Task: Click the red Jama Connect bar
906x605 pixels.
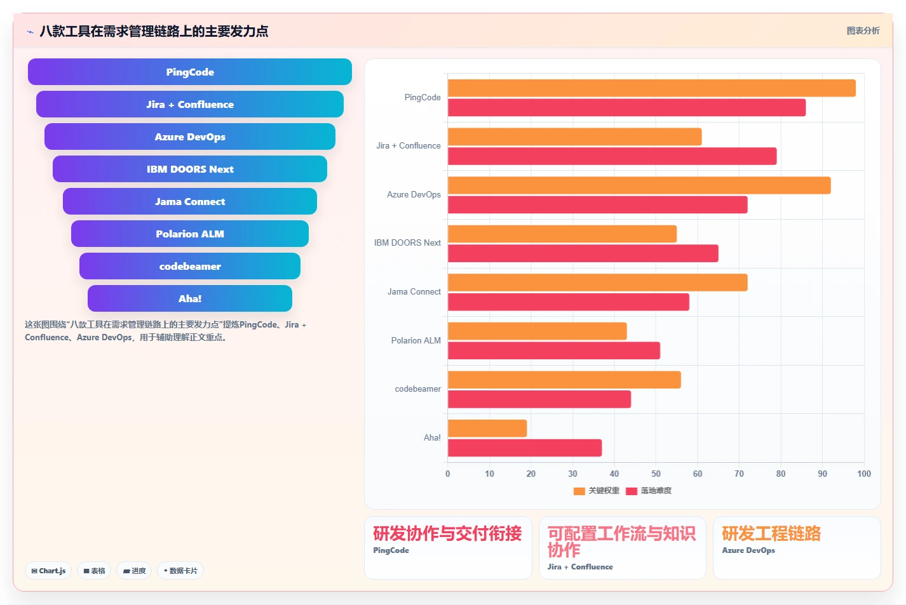Action: (x=569, y=302)
